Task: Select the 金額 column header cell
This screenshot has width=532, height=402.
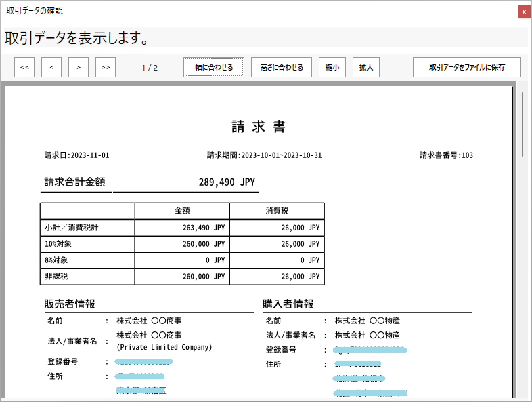Action: [182, 211]
